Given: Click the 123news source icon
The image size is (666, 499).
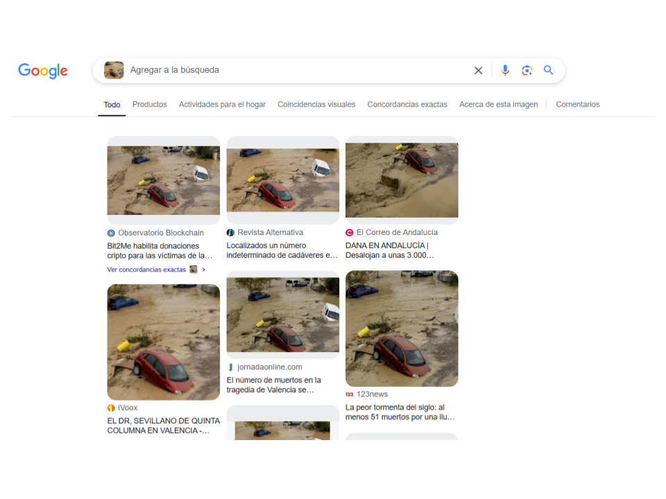Looking at the screenshot, I should pos(349,394).
